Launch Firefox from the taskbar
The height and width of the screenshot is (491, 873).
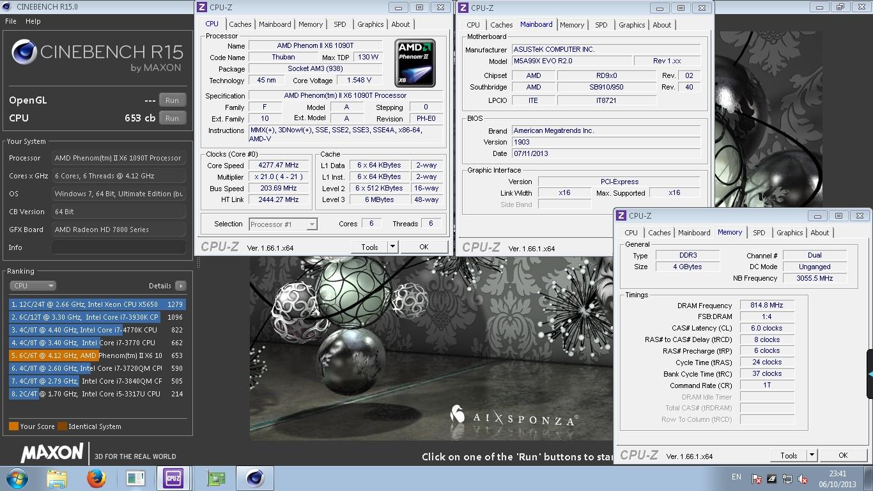pyautogui.click(x=97, y=478)
